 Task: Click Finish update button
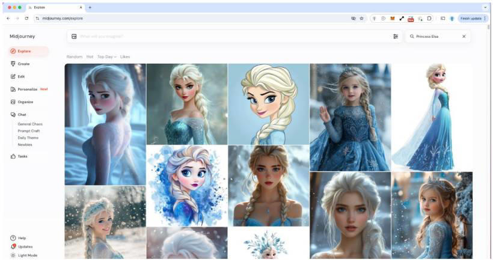[x=471, y=19]
